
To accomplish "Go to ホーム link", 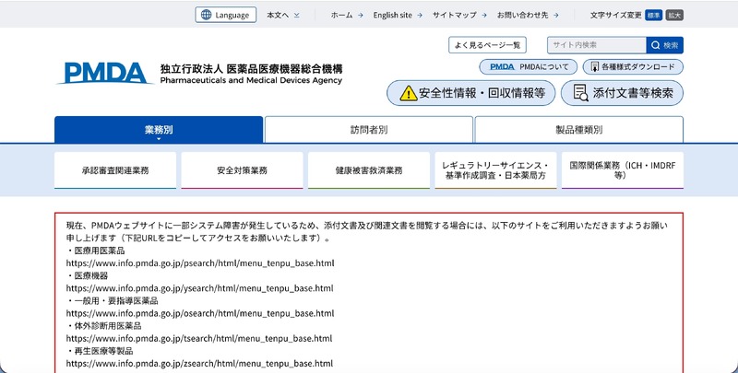I will pos(341,15).
